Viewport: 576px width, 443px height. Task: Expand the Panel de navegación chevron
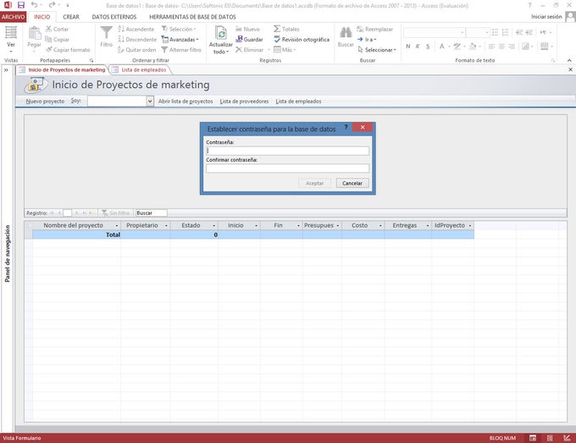point(6,69)
